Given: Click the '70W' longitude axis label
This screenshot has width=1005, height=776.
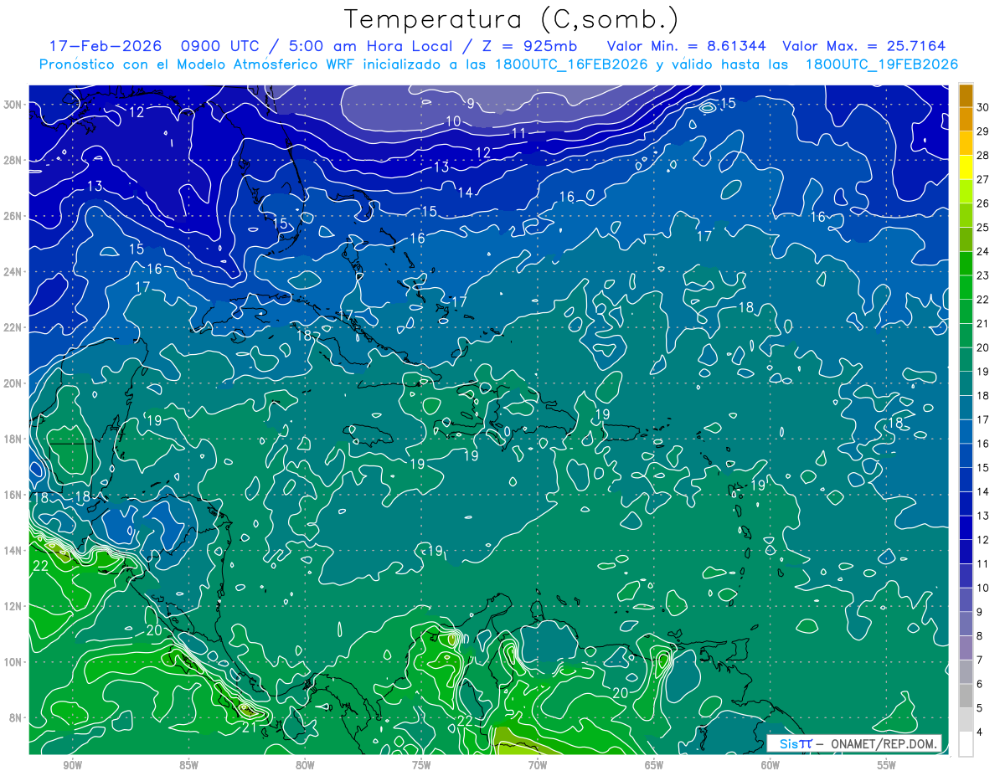Looking at the screenshot, I should pos(538,765).
